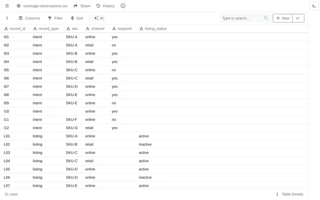This screenshot has height=200, width=320.
Task: Click the Filter funnel icon
Action: click(49, 18)
